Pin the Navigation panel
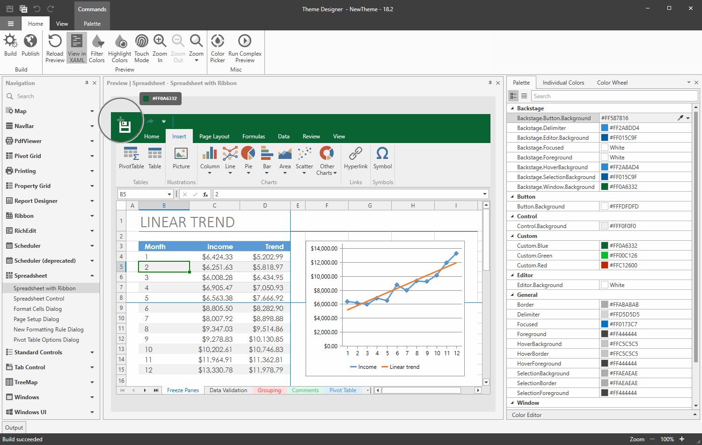 coord(86,83)
